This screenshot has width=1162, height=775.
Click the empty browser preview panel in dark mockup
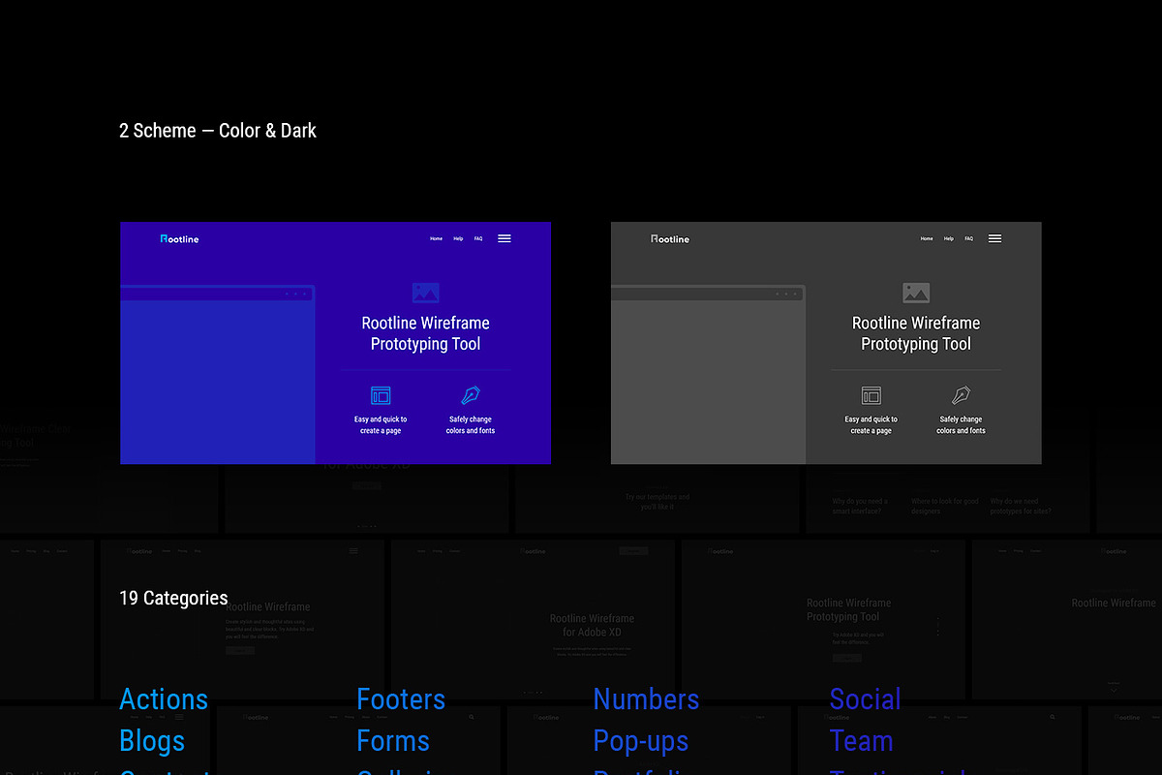click(x=708, y=382)
